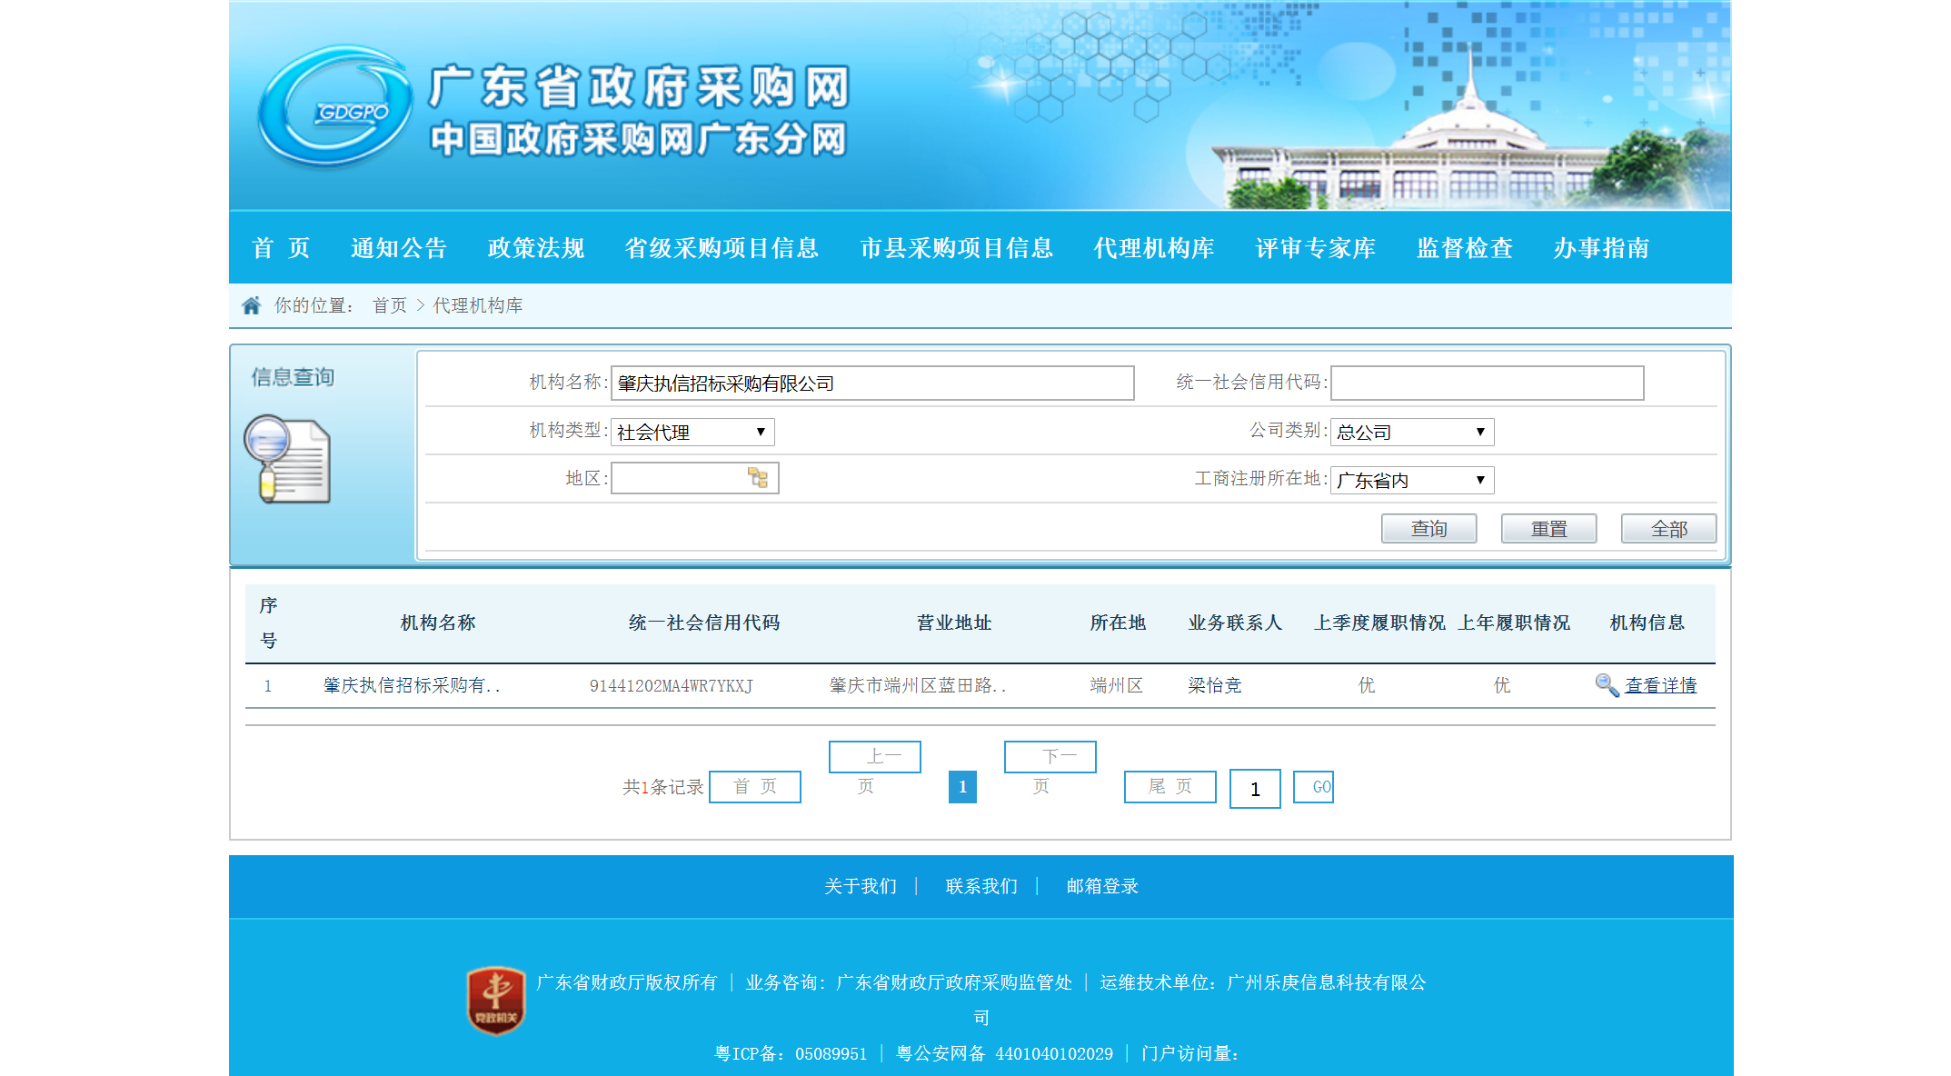1951x1076 pixels.
Task: Click the red shield badge in footer
Action: point(495,1000)
